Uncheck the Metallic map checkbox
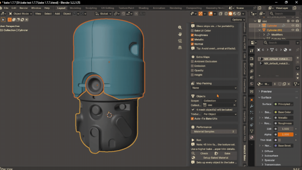 click(x=192, y=40)
